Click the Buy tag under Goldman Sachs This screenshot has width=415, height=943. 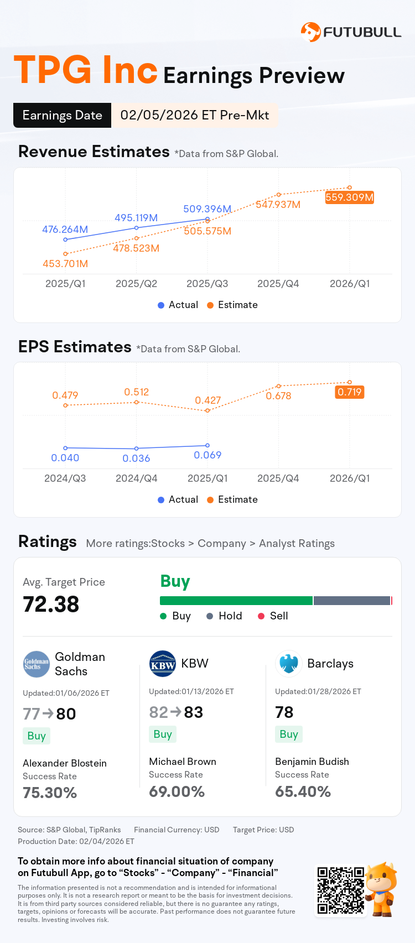click(x=37, y=736)
